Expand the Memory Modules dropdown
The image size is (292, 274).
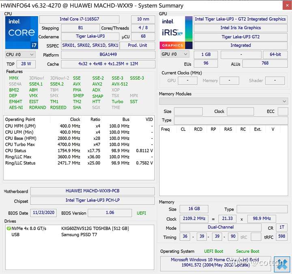click(x=223, y=101)
